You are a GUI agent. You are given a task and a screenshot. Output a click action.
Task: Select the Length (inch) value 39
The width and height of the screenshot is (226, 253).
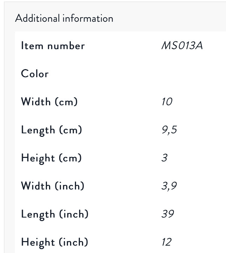click(168, 214)
